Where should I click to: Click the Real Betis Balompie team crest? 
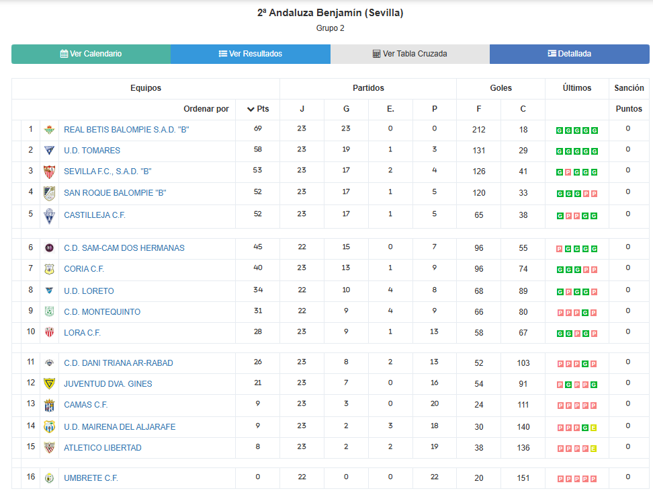49,130
